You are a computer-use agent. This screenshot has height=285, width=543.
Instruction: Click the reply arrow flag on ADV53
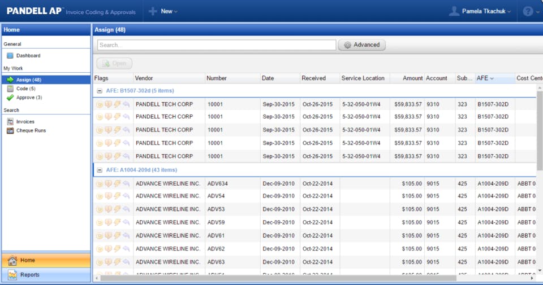126,209
